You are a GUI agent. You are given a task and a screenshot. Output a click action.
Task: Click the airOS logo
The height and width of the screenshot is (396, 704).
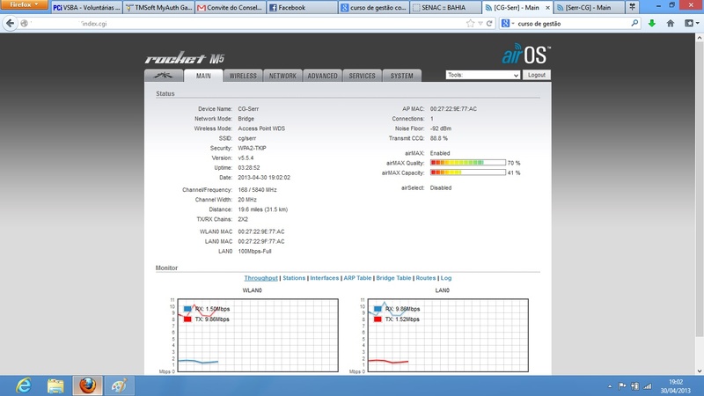pos(526,55)
